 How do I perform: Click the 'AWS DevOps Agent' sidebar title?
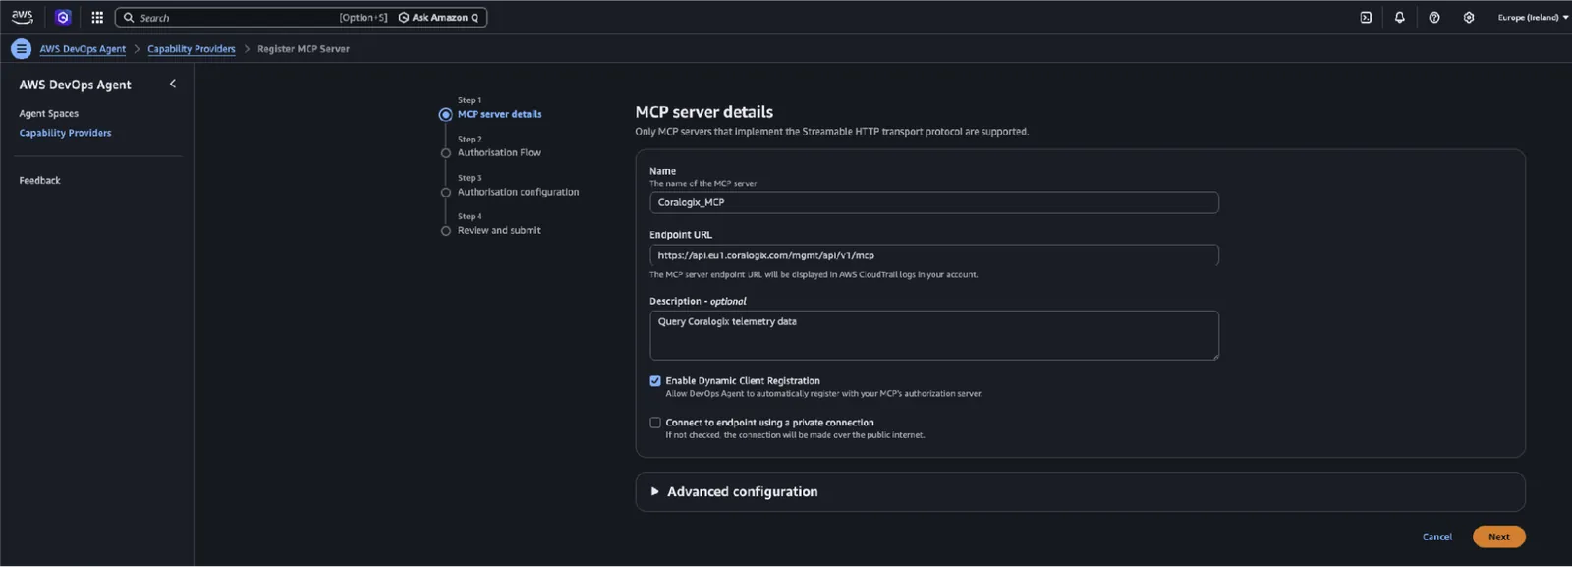(x=75, y=85)
